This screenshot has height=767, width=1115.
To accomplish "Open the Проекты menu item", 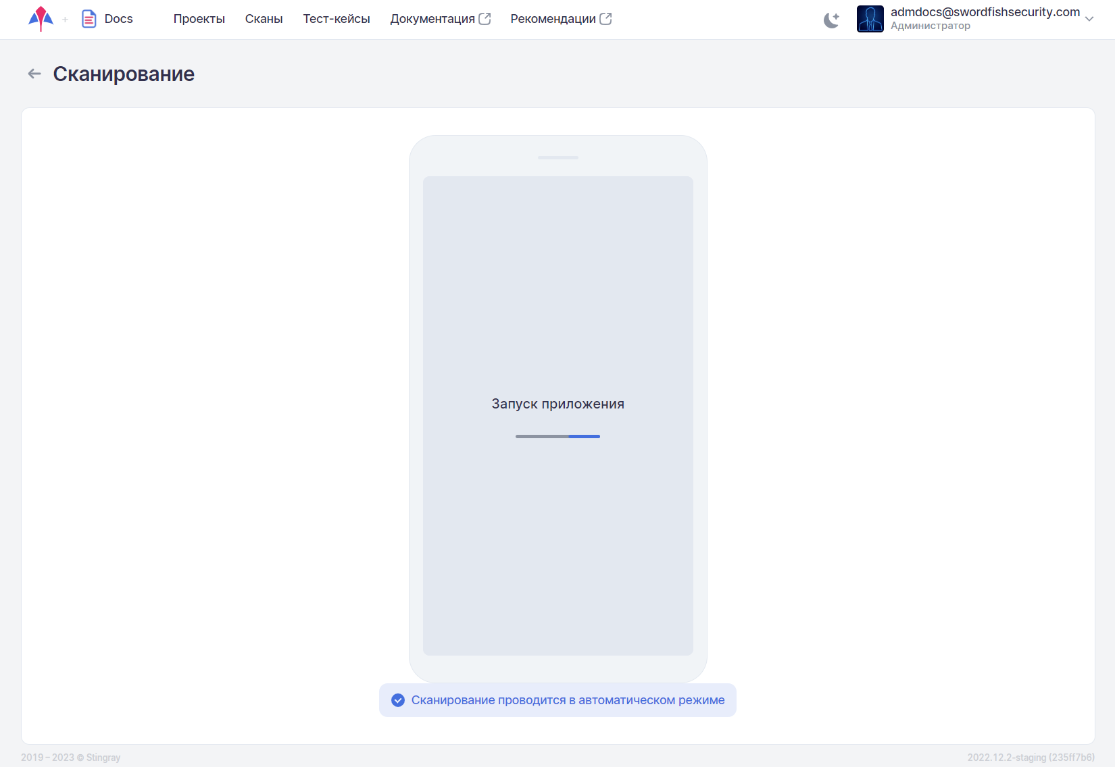I will coord(199,19).
